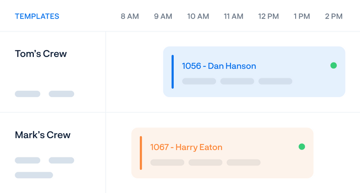
Task: Select the Tom's Crew row label
Action: 41,54
